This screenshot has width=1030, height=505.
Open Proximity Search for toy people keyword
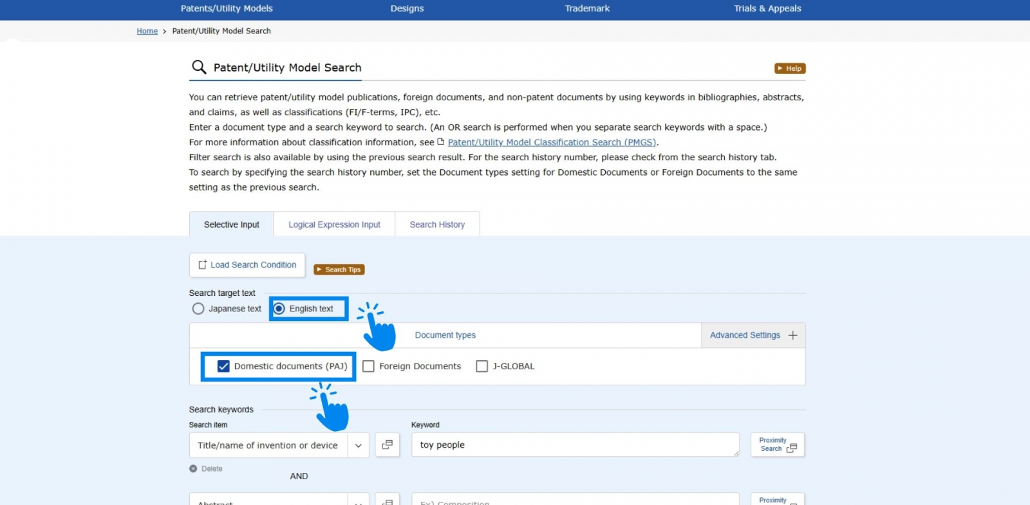(777, 445)
